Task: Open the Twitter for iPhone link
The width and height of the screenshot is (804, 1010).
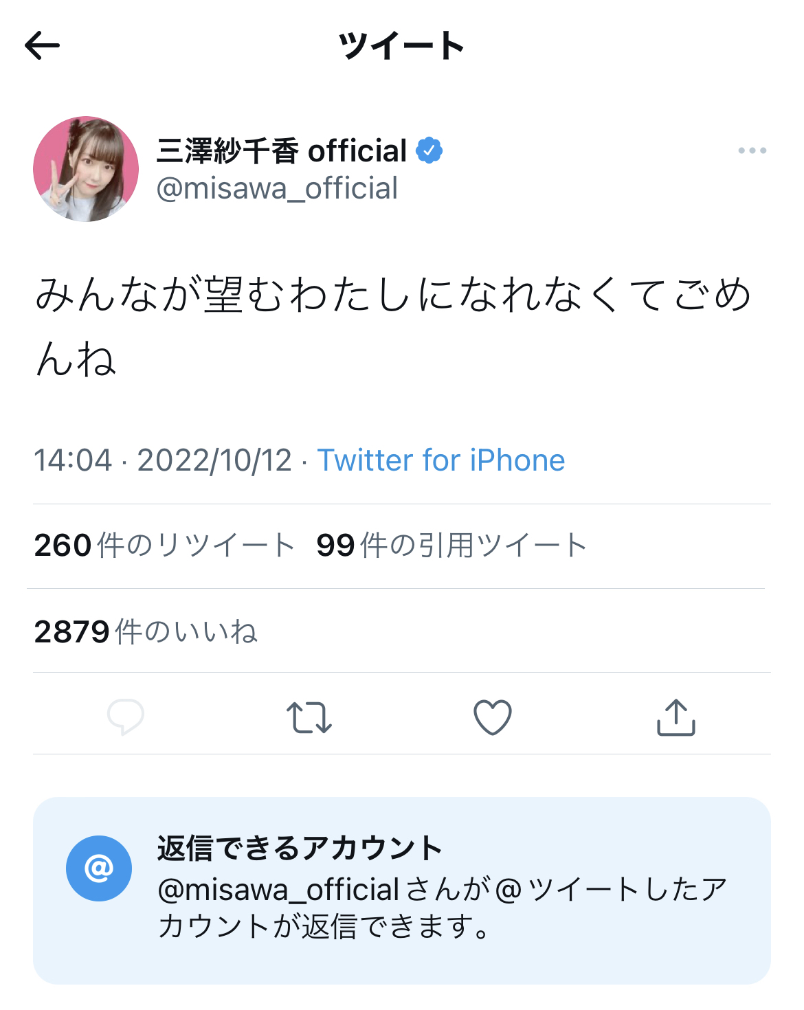Action: coord(441,460)
